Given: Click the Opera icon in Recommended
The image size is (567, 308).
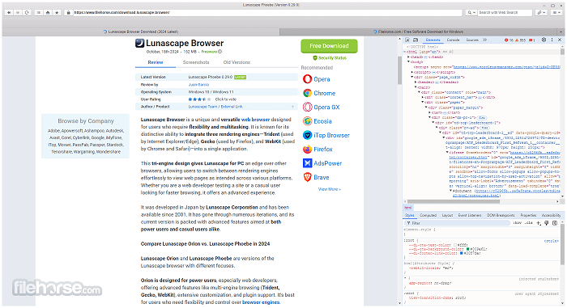Looking at the screenshot, I should point(307,79).
